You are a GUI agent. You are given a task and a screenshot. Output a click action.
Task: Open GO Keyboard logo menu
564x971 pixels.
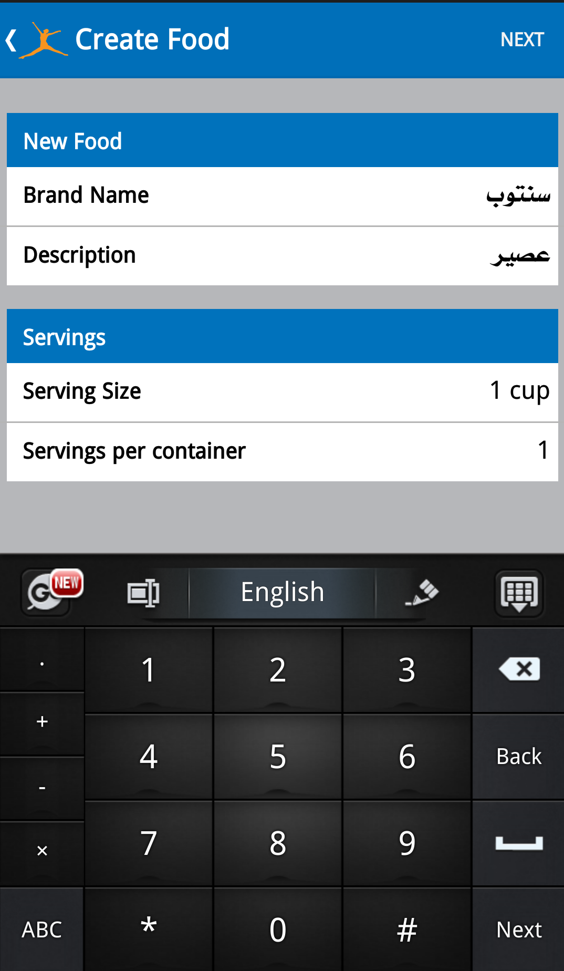tap(51, 592)
